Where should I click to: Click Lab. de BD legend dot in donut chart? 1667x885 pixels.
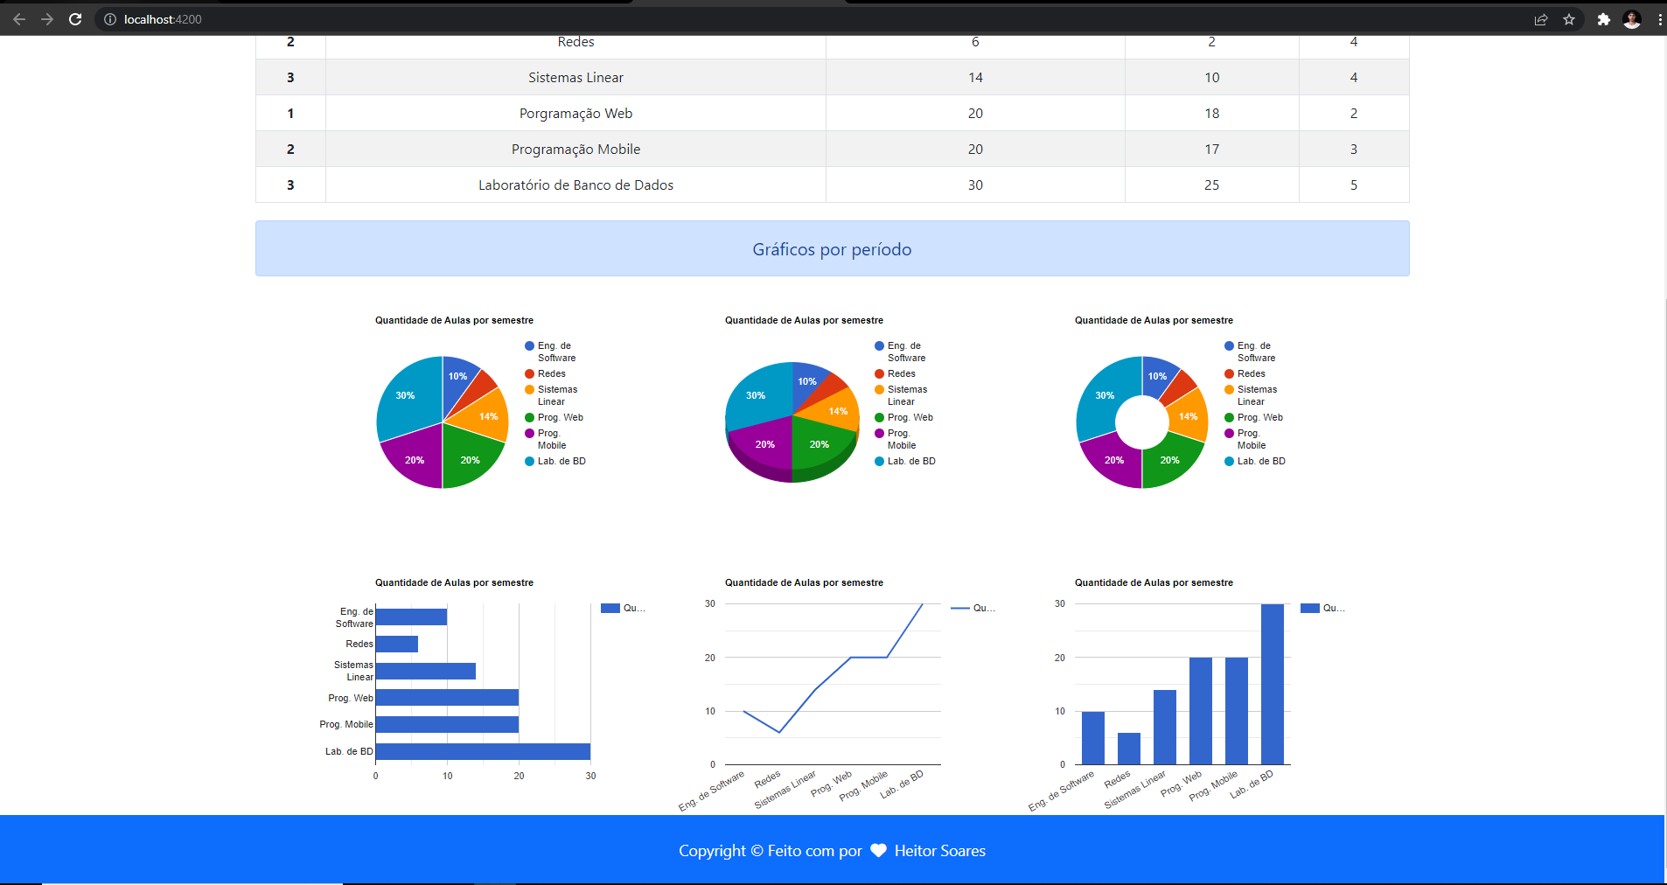tap(1229, 462)
